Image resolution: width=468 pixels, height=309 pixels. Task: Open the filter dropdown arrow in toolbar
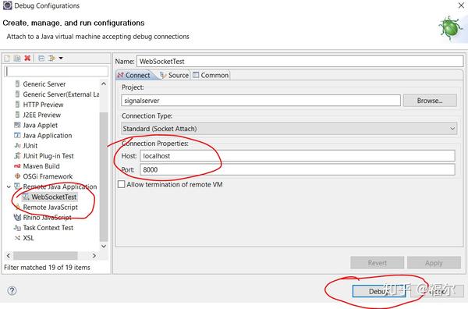pos(61,58)
